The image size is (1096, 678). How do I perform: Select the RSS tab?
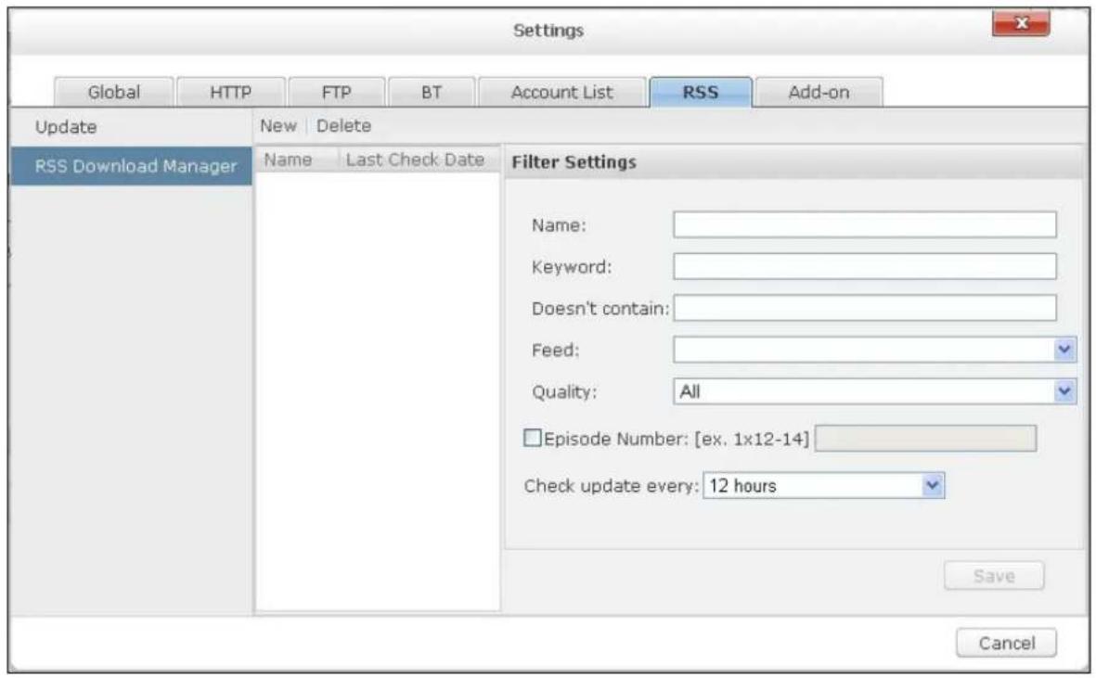click(701, 92)
